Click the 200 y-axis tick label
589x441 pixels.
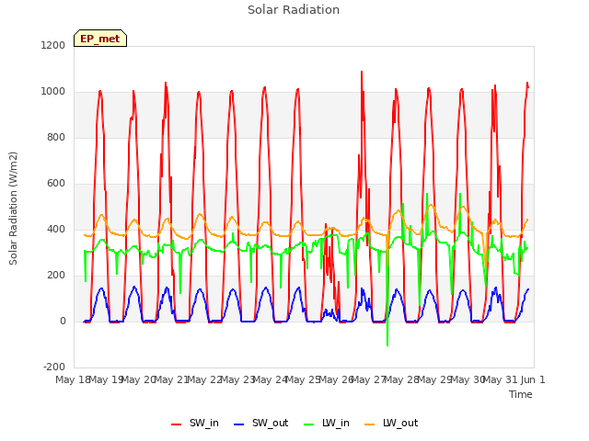pyautogui.click(x=56, y=276)
